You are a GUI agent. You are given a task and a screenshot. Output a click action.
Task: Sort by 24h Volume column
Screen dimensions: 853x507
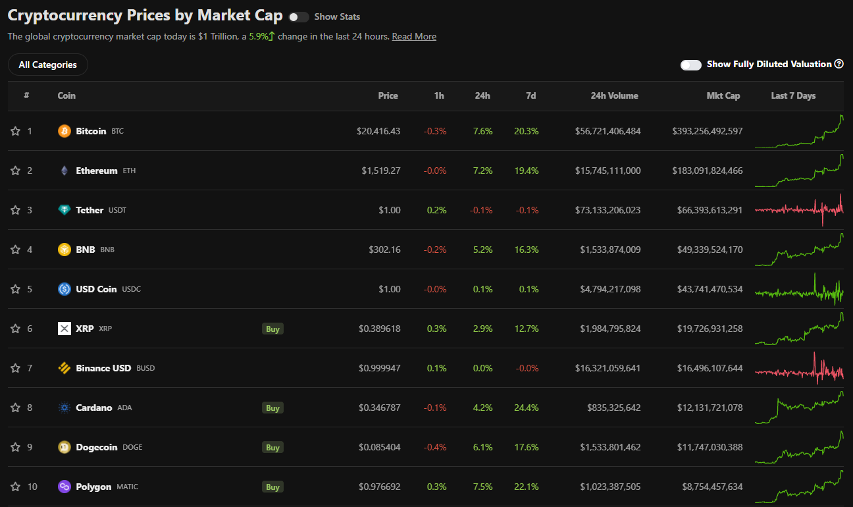click(x=615, y=95)
